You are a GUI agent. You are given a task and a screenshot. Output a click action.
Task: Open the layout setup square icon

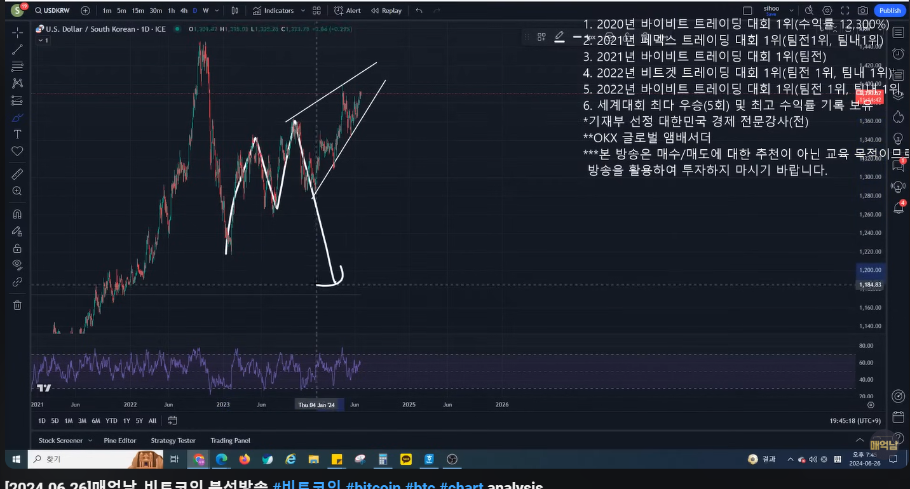click(x=747, y=10)
